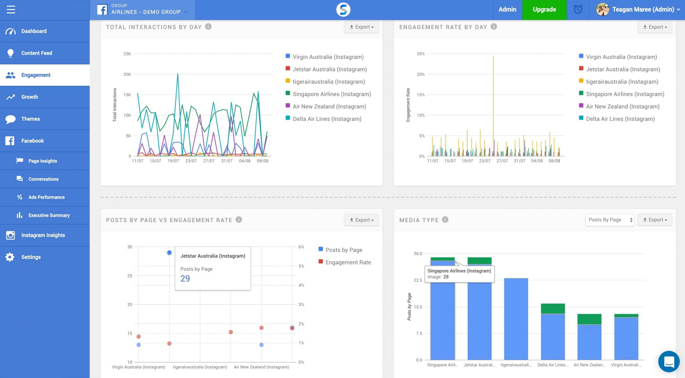Click the Admin button in top bar
This screenshot has width=685, height=378.
[507, 10]
